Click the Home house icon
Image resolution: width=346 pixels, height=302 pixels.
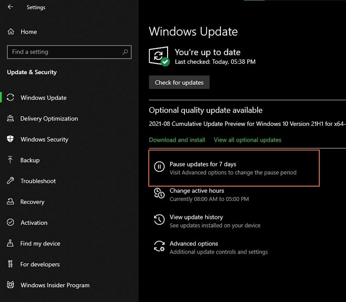point(10,32)
